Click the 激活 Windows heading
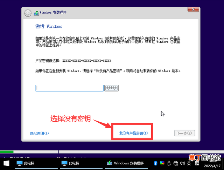 click(x=49, y=26)
